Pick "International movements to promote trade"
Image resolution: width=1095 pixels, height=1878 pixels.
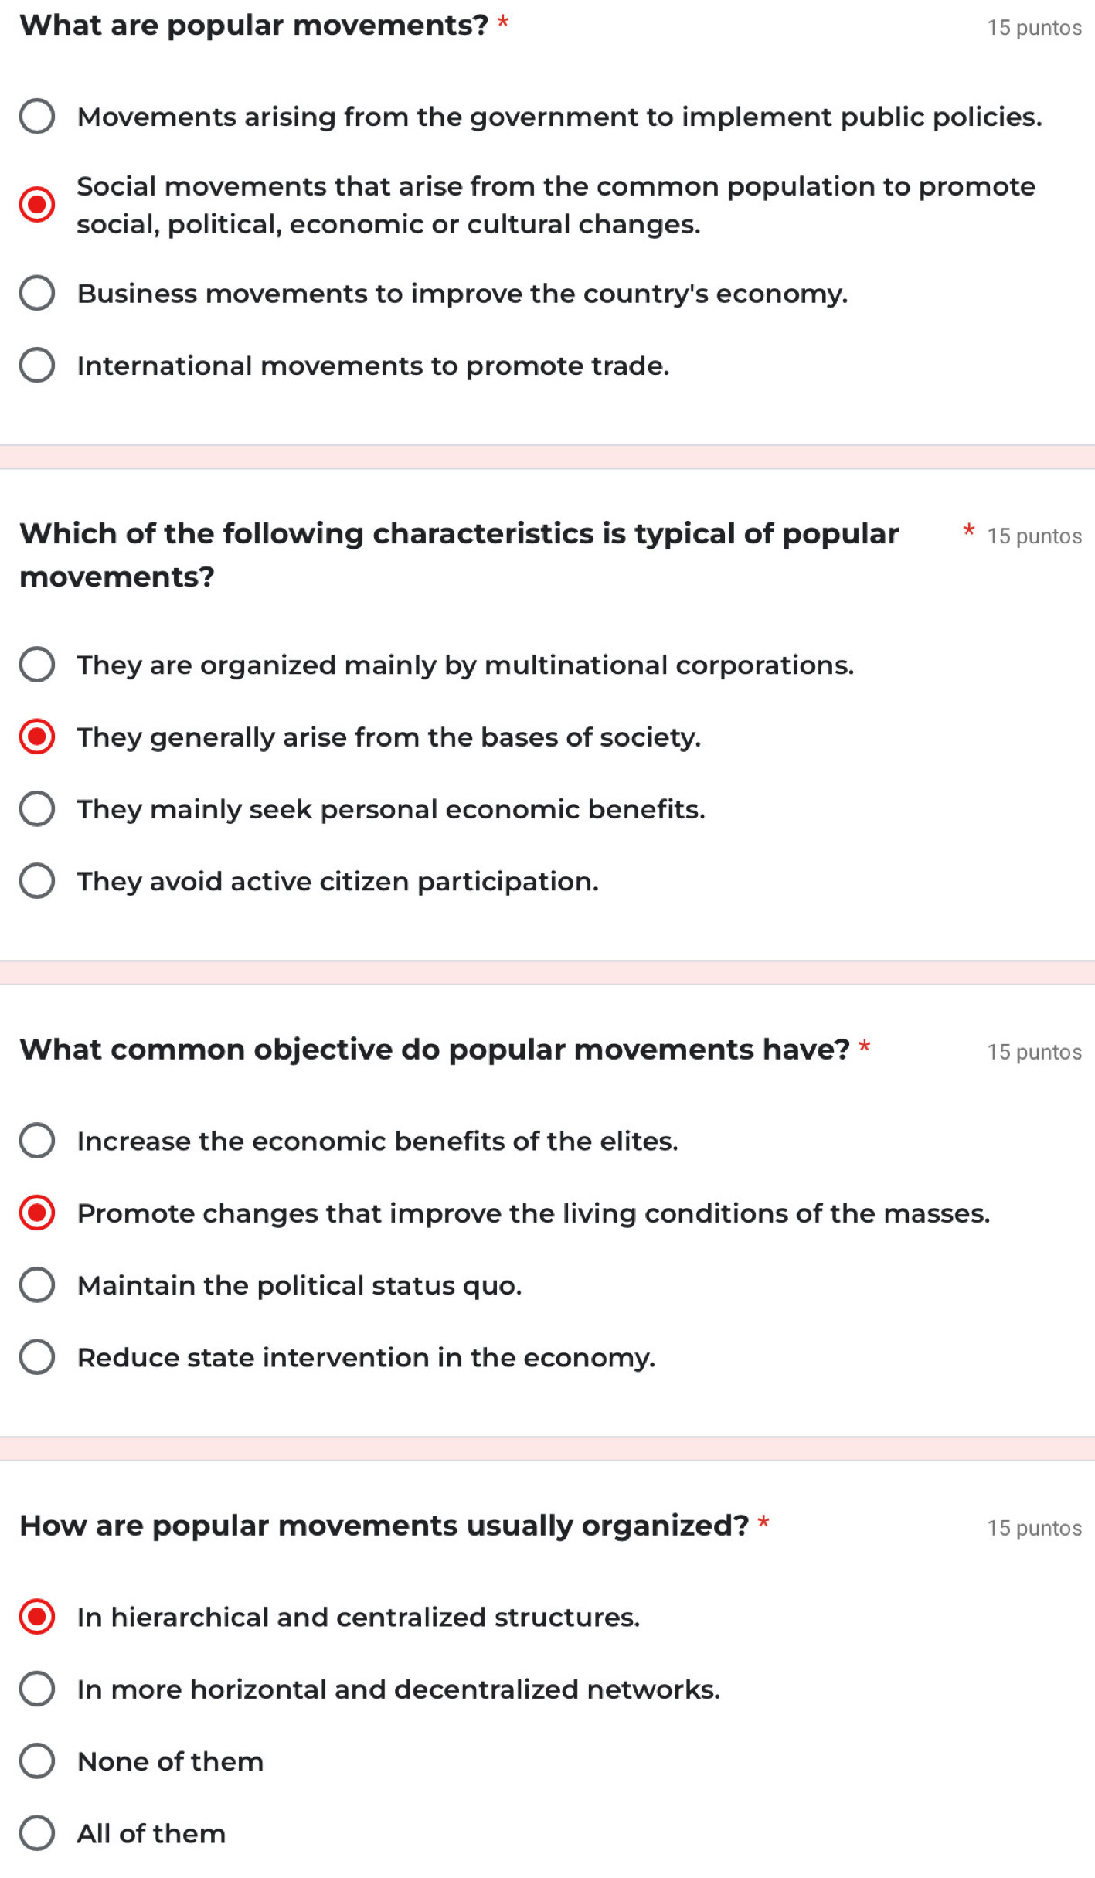coord(37,366)
